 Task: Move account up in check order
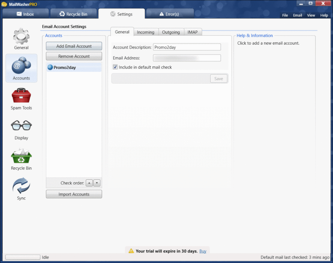pos(89,183)
